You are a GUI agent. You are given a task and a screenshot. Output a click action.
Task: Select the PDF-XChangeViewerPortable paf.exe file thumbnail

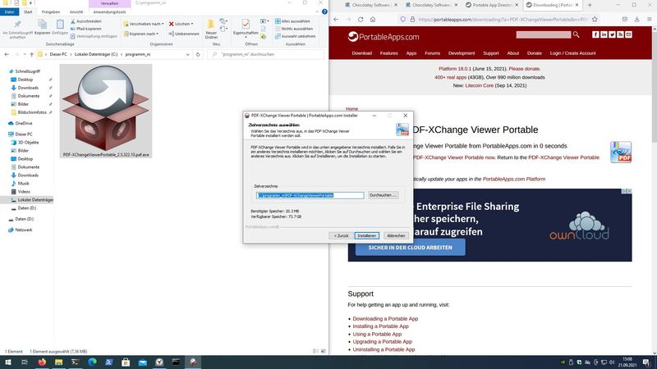pos(106,111)
